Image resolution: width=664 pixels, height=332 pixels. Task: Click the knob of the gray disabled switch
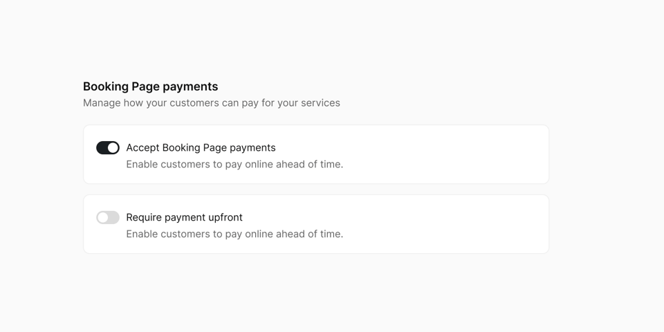102,218
